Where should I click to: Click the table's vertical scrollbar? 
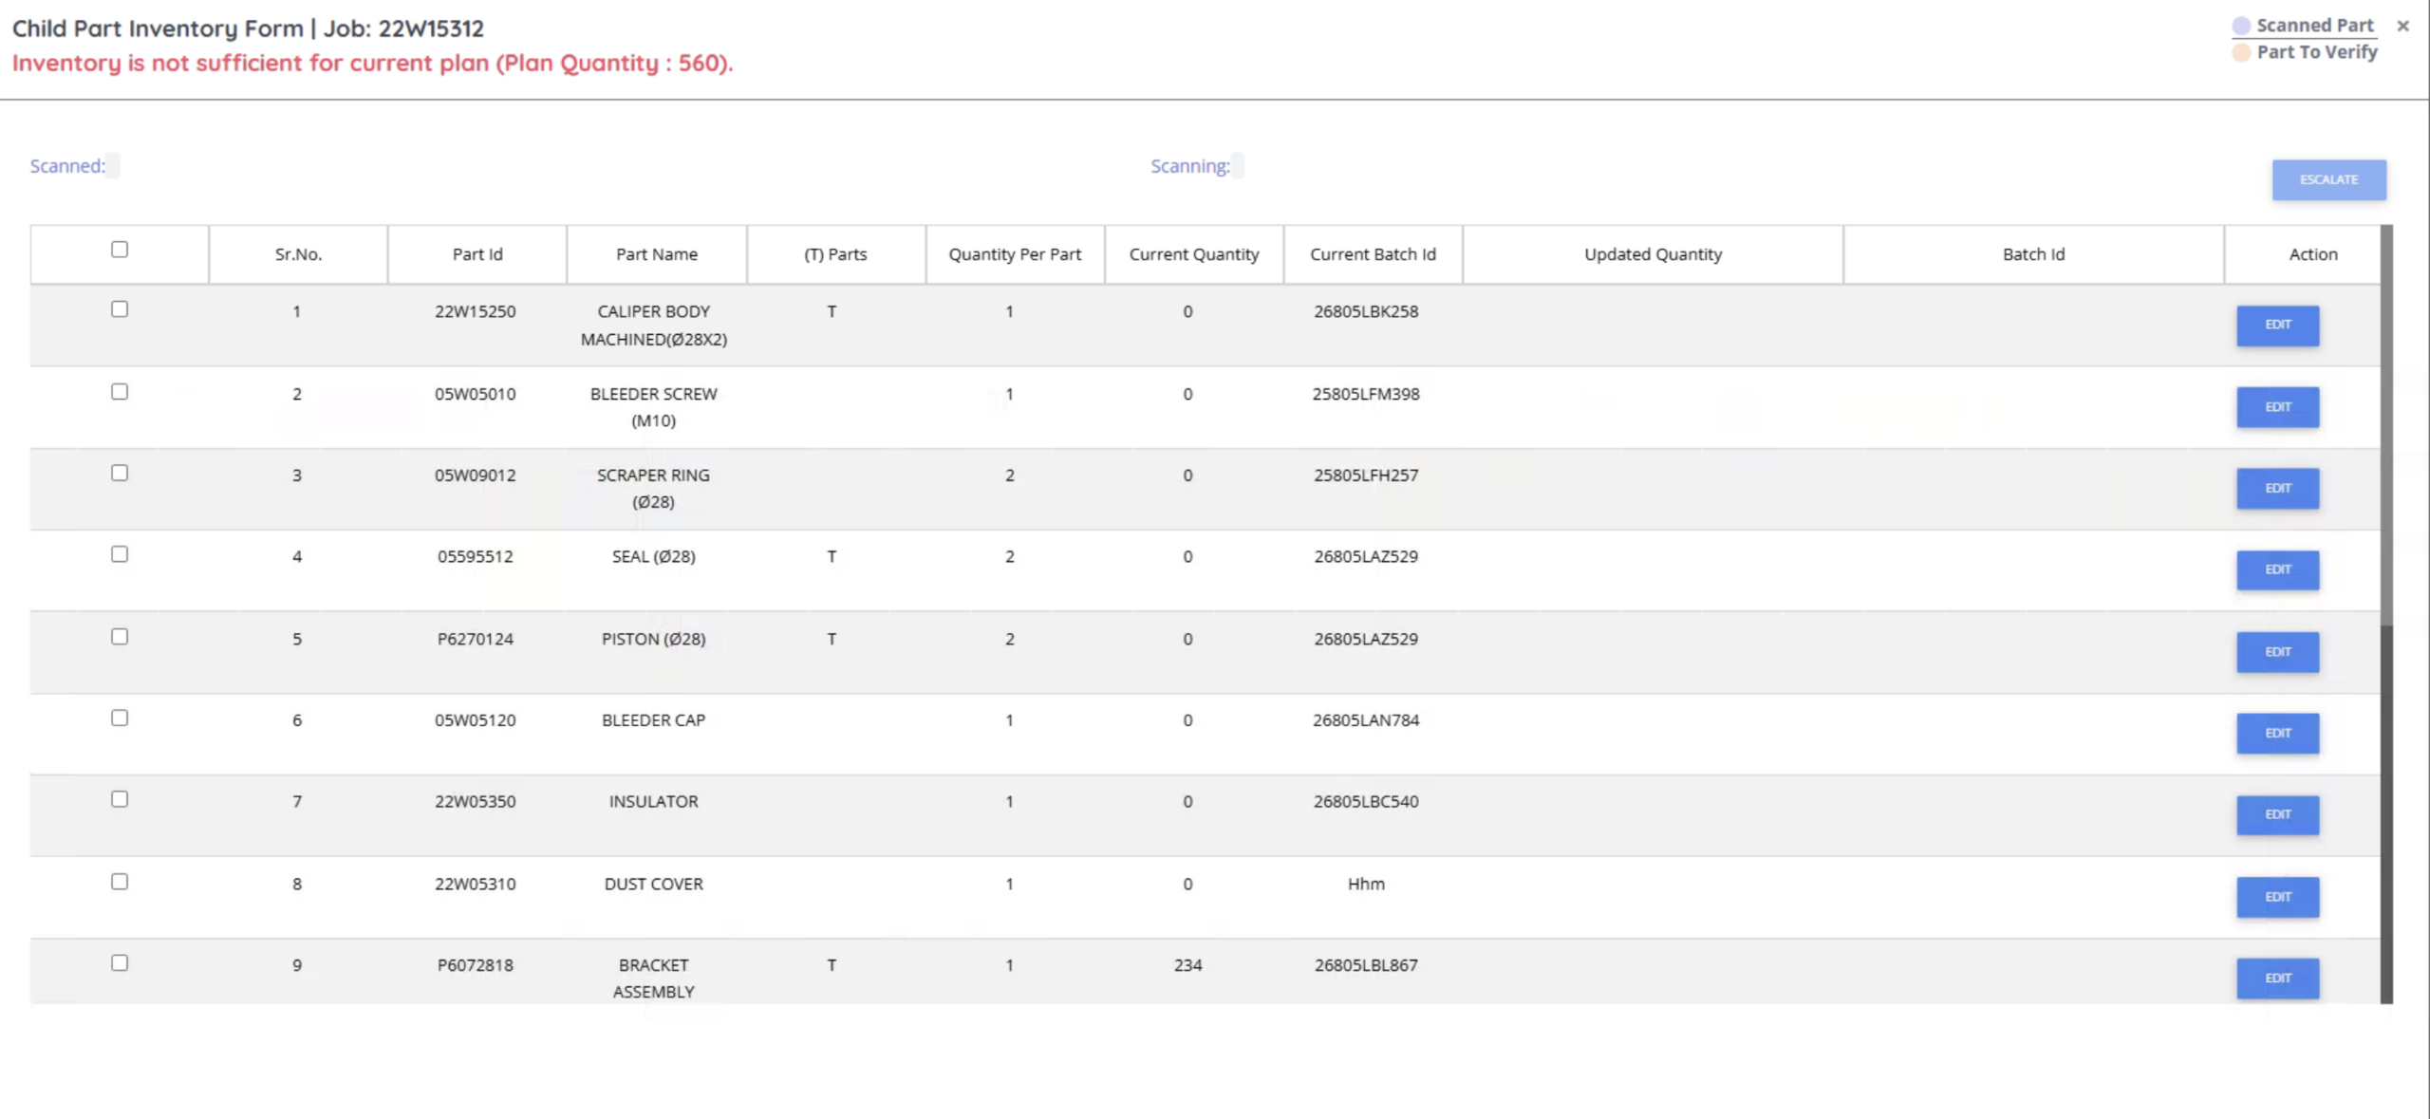(2386, 614)
